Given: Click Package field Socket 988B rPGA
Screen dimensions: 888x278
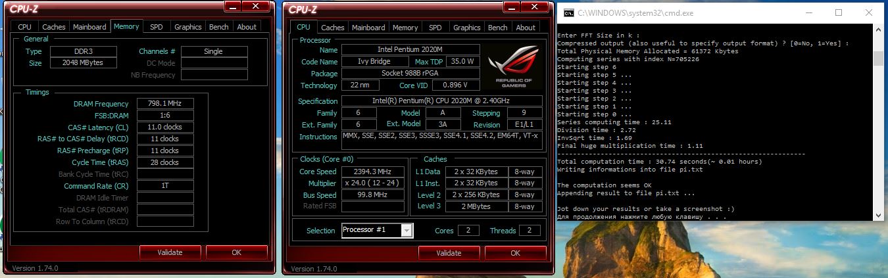Looking at the screenshot, I should pyautogui.click(x=411, y=74).
